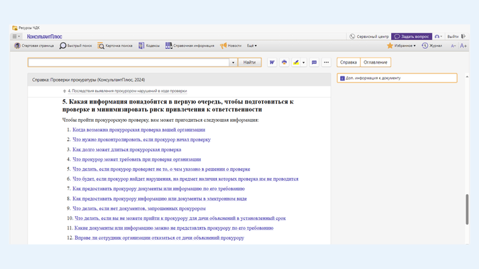Decrease font size with A-

click(454, 46)
